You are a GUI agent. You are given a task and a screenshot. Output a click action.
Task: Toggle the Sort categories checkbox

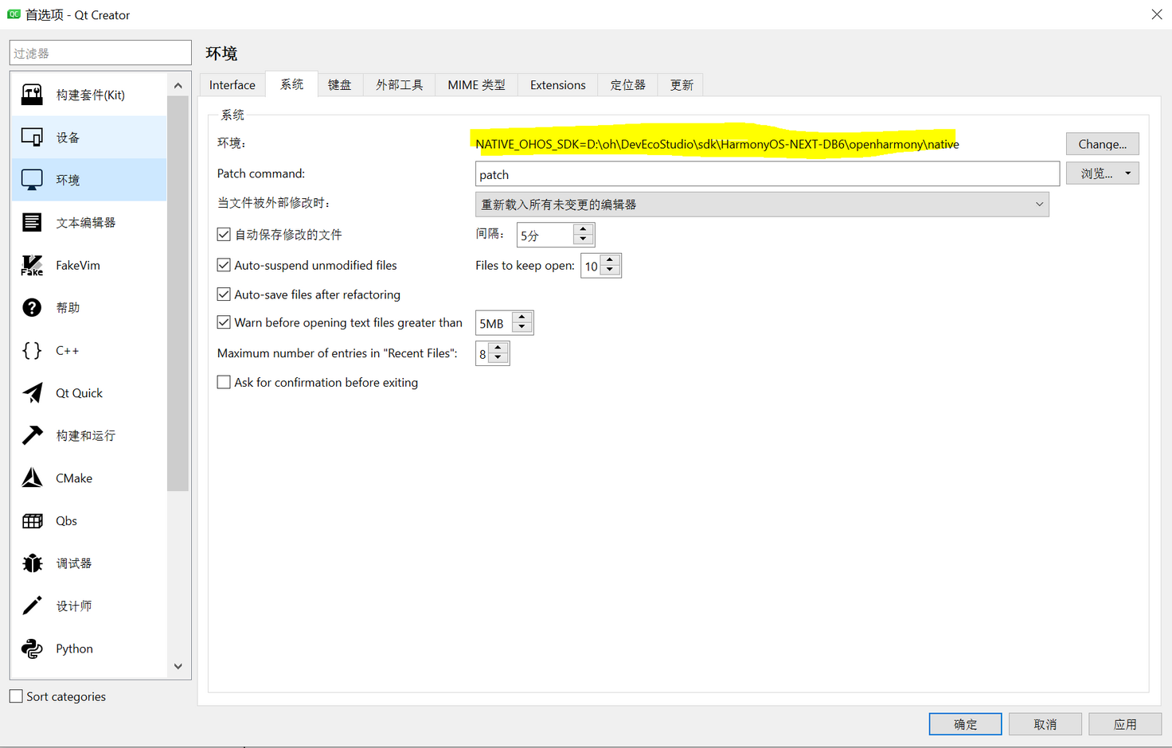click(16, 695)
